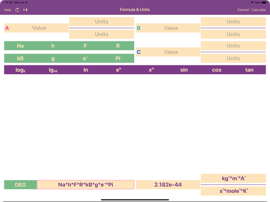Insert Faraday constant F
This screenshot has width=270, height=202.
[85, 46]
